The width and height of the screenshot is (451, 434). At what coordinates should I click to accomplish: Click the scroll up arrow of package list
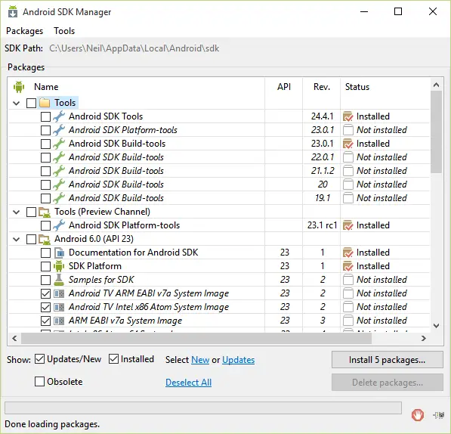pos(436,85)
